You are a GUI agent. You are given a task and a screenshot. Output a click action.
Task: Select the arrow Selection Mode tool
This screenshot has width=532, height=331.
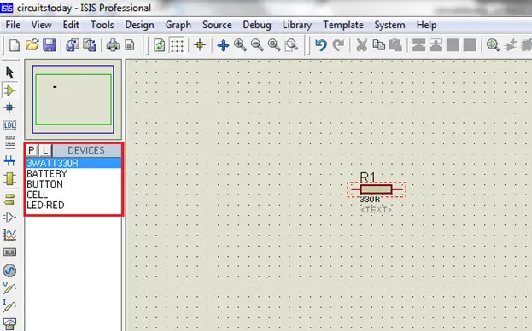click(x=10, y=73)
